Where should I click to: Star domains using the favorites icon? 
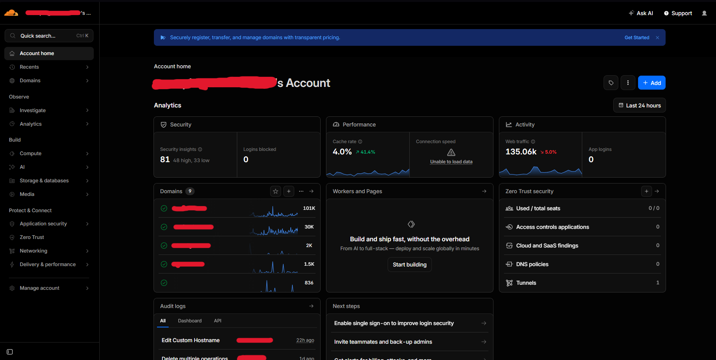coord(276,191)
